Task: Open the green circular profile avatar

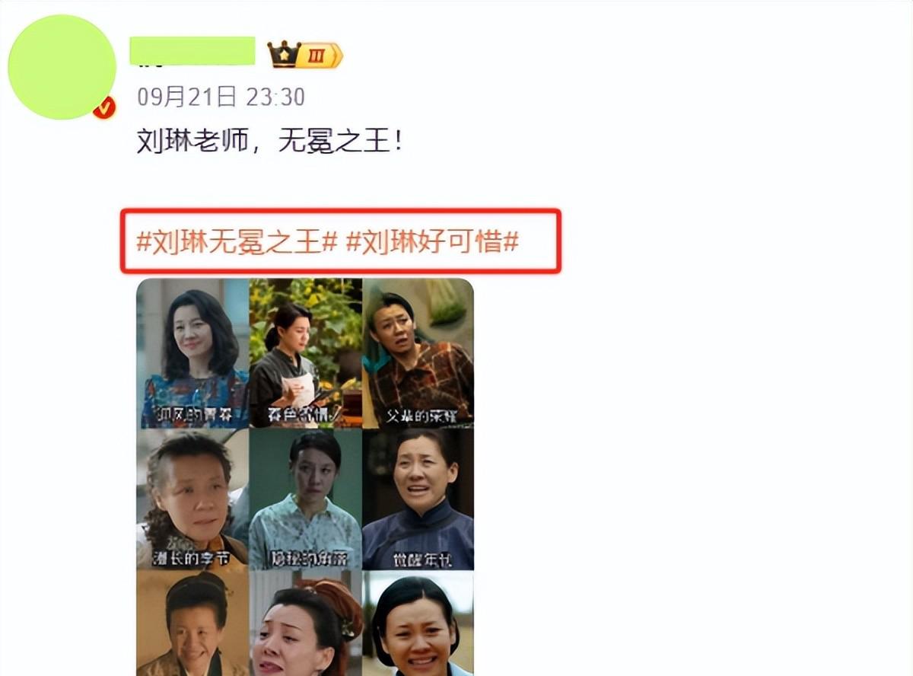Action: coord(62,67)
